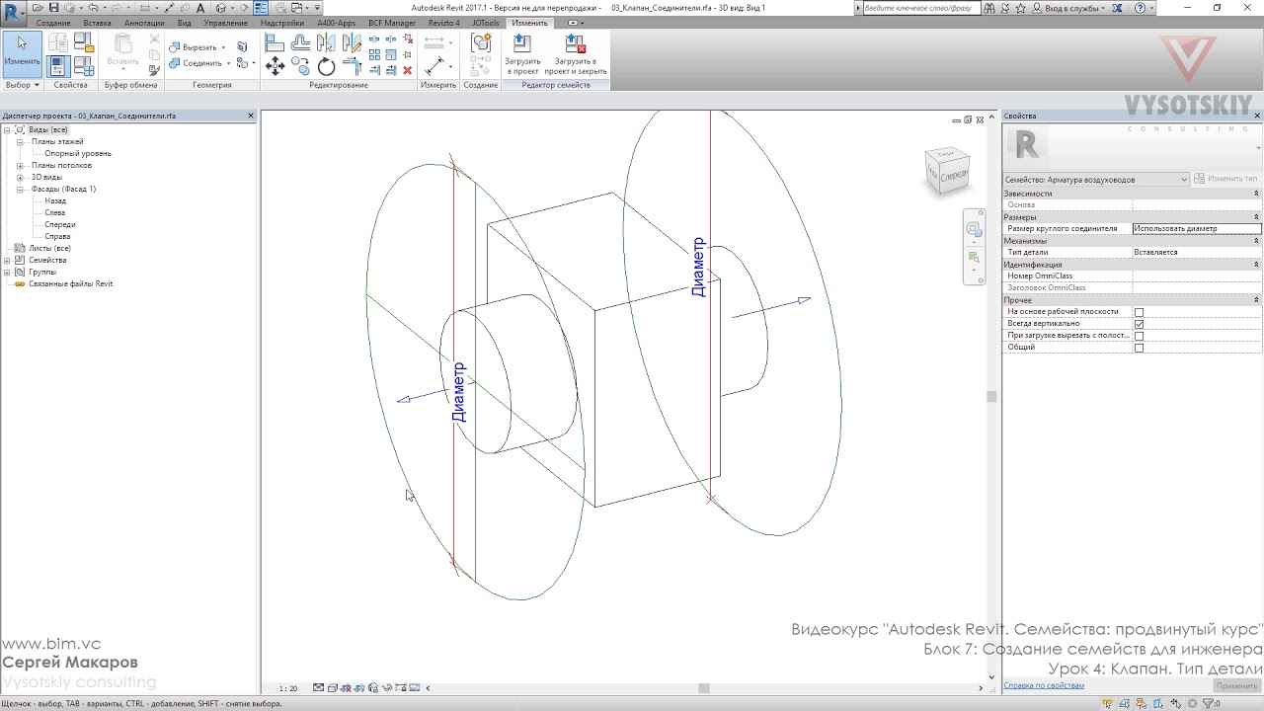Open the Вид ribbon tab

pyautogui.click(x=185, y=23)
